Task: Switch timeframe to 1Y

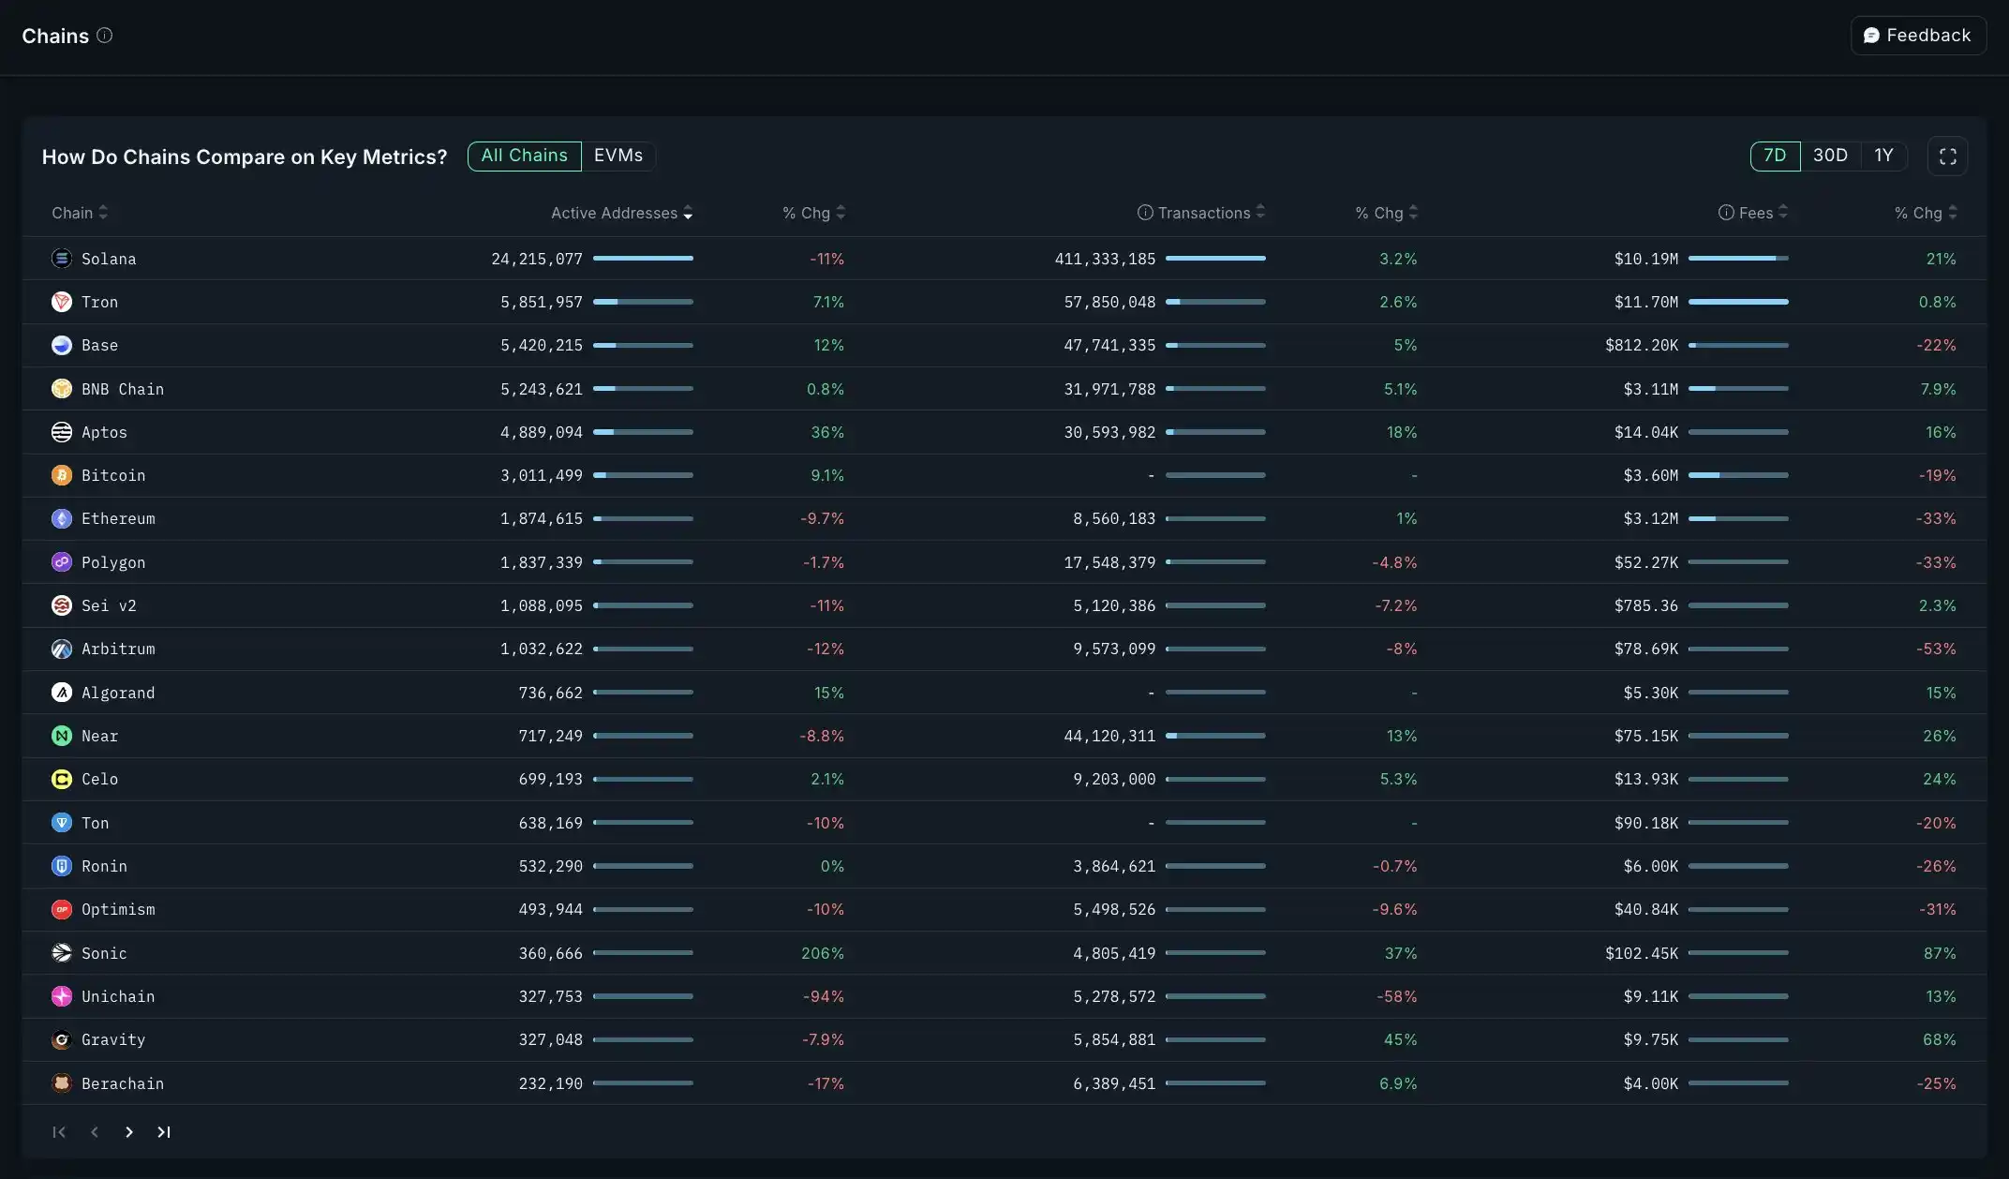Action: pos(1883,156)
